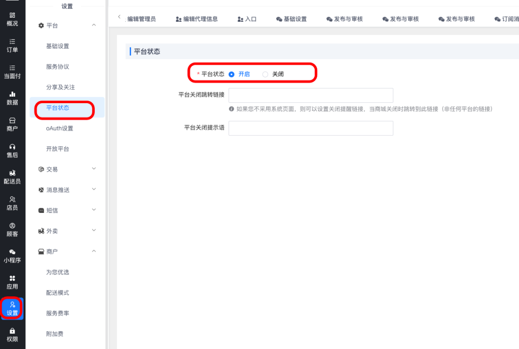Go to 权限 lock icon
This screenshot has height=349, width=519.
pos(12,331)
